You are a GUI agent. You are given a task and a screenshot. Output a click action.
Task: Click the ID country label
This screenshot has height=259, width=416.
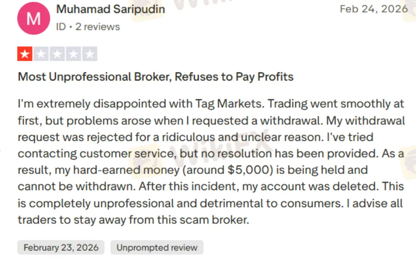click(61, 27)
